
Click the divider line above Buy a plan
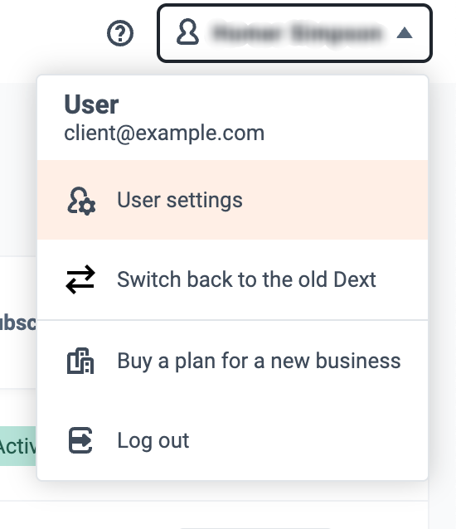tap(232, 320)
